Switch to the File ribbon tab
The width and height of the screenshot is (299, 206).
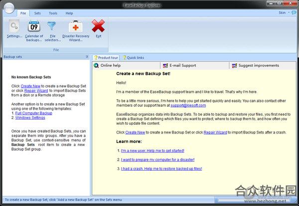pos(23,13)
